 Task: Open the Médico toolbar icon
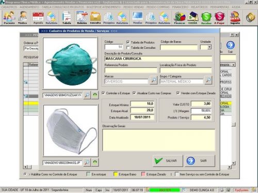coord(23,17)
